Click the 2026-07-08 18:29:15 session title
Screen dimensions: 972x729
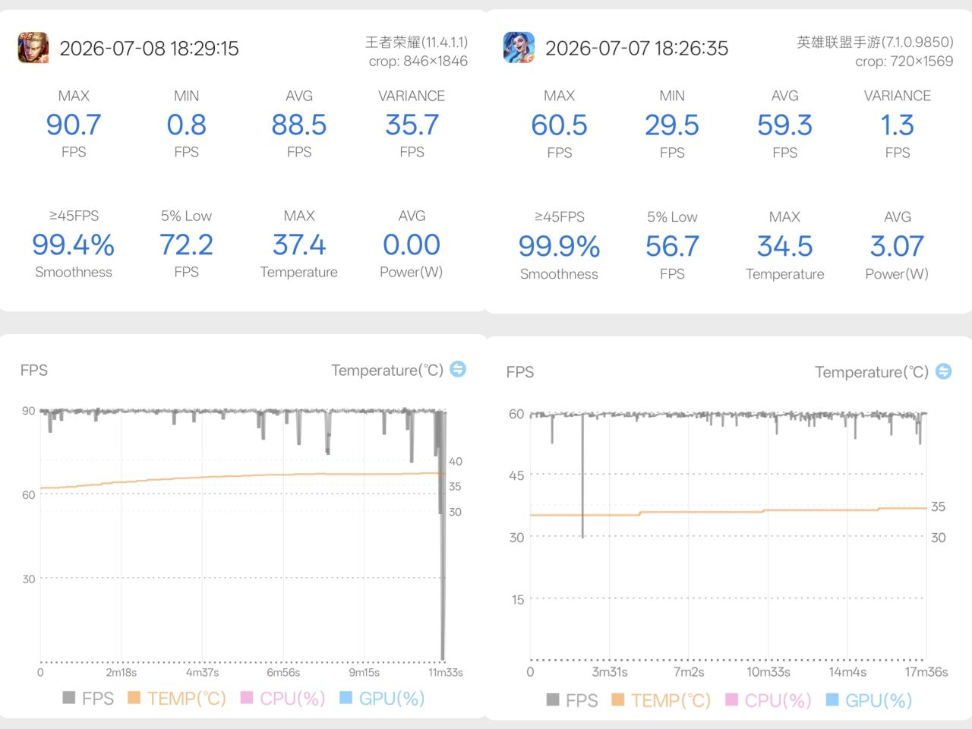(149, 49)
